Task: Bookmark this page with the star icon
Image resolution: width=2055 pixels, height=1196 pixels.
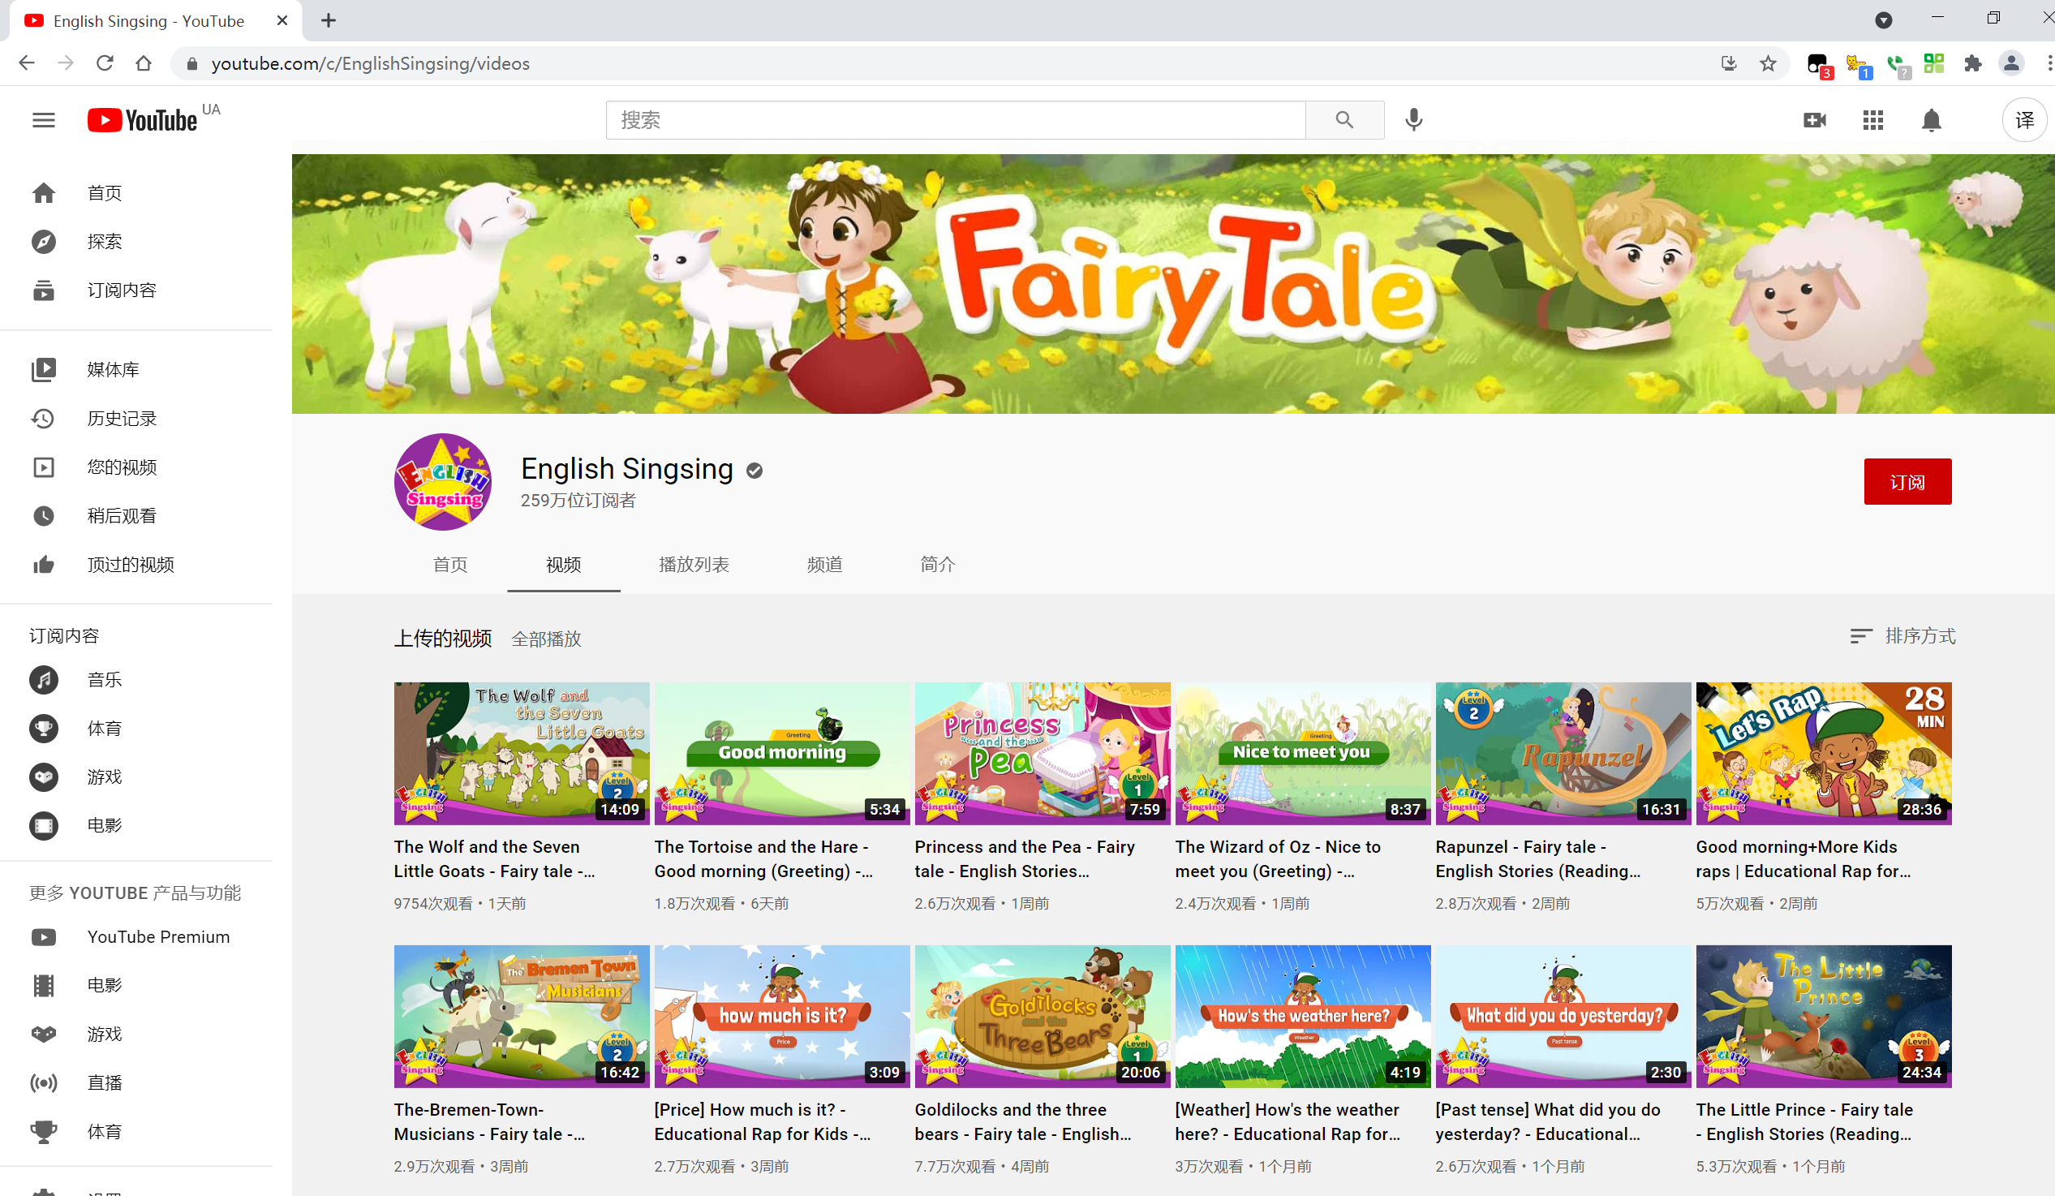Action: point(1767,62)
